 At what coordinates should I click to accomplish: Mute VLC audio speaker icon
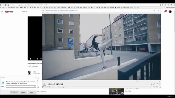point(151,84)
